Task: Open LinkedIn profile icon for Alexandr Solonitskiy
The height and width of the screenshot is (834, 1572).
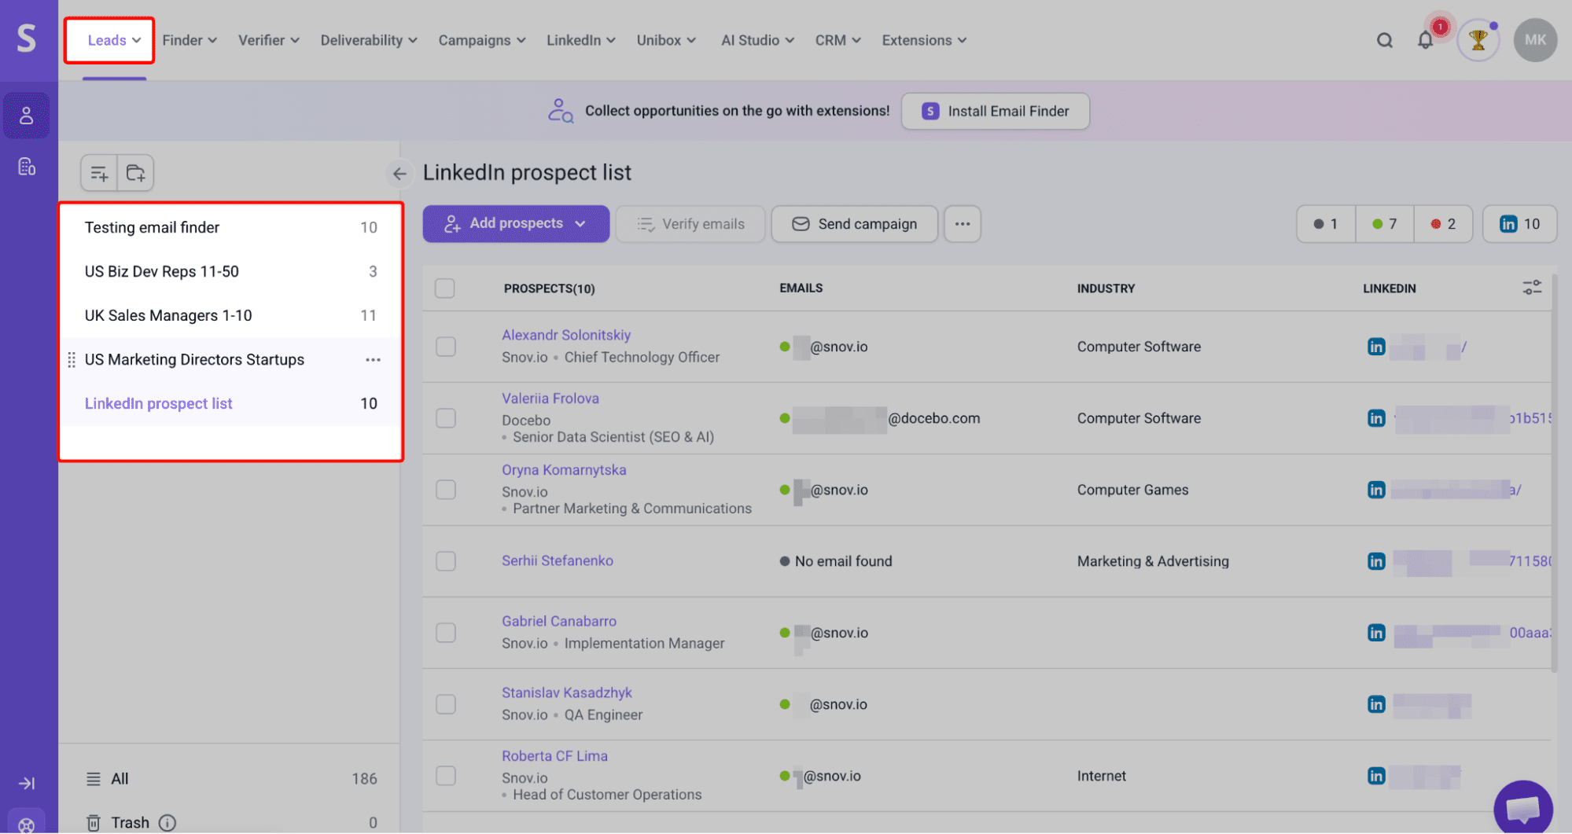Action: (x=1375, y=347)
